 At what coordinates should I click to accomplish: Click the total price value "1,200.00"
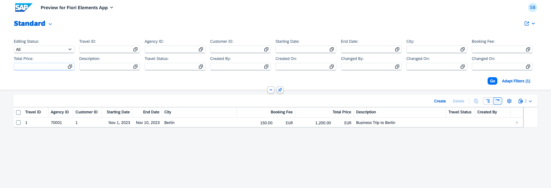[323, 123]
